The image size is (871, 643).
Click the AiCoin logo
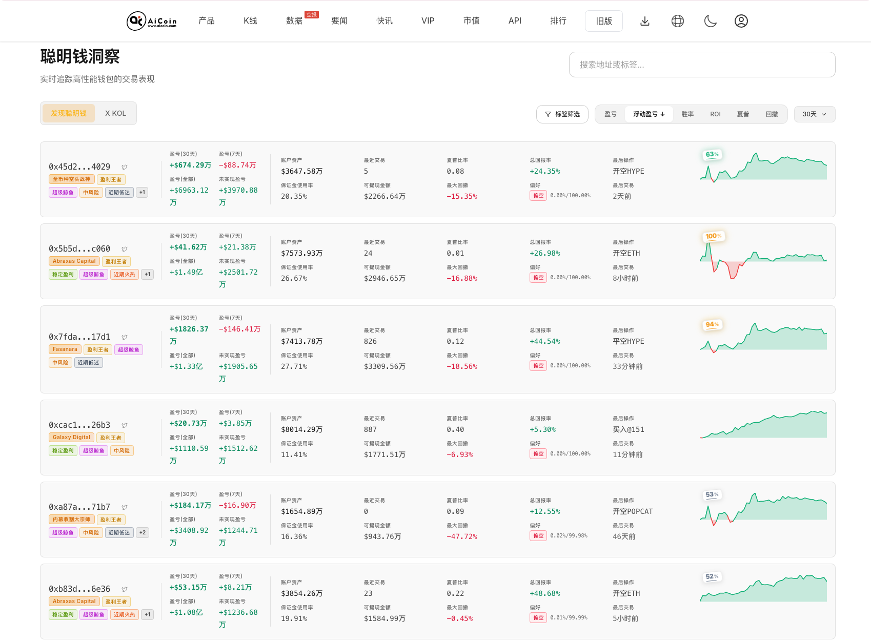pos(152,21)
